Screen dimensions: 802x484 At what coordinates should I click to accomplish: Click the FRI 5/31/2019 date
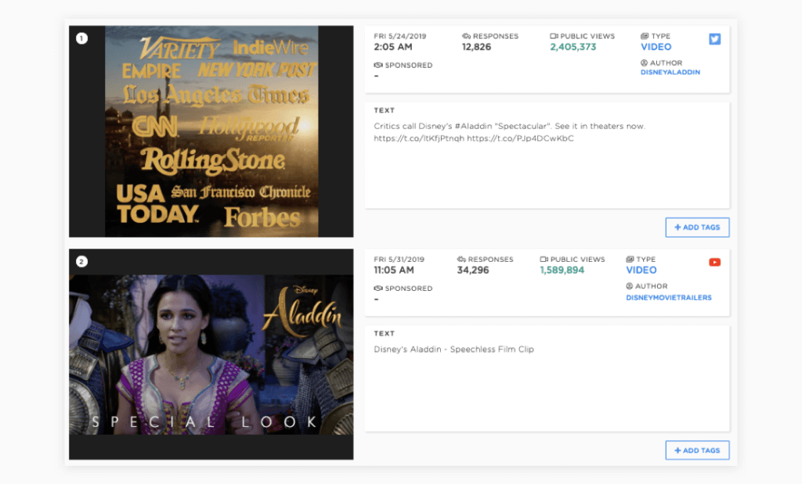click(x=399, y=260)
